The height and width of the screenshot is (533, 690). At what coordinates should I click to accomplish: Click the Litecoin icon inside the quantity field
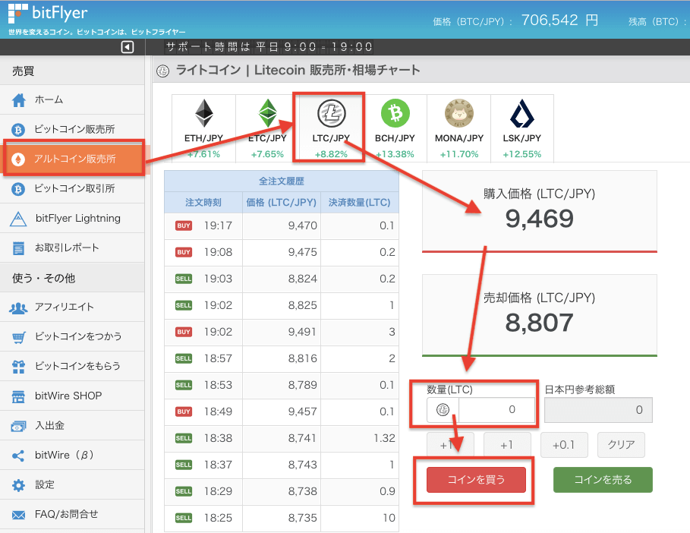click(443, 410)
